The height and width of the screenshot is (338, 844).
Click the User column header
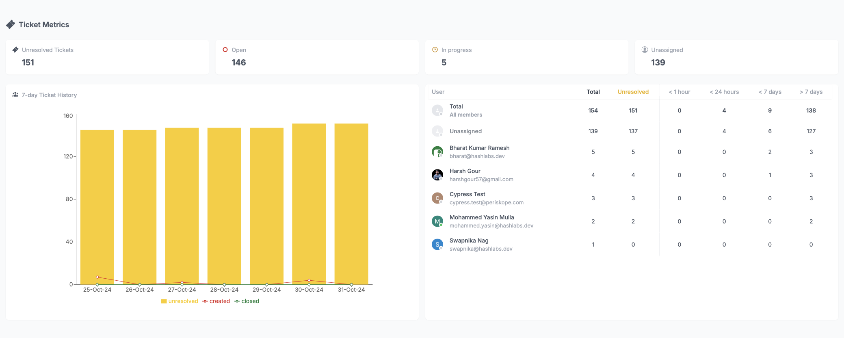pos(438,92)
